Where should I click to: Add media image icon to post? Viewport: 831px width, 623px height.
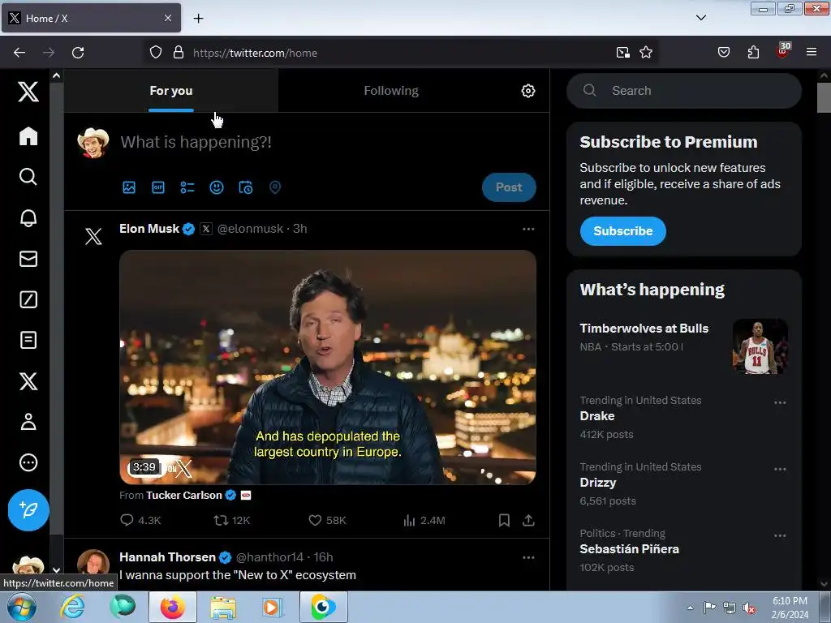(x=129, y=187)
